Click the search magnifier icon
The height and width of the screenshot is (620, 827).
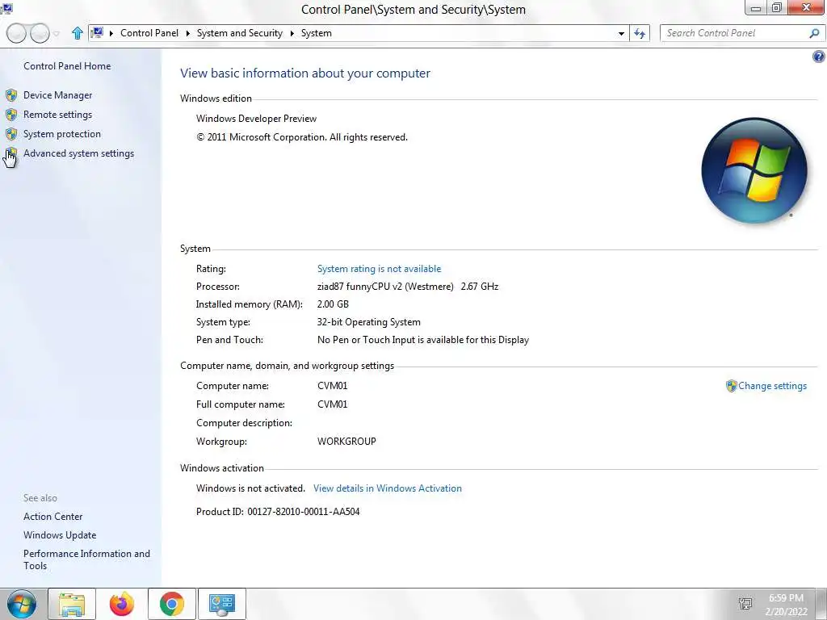[814, 33]
